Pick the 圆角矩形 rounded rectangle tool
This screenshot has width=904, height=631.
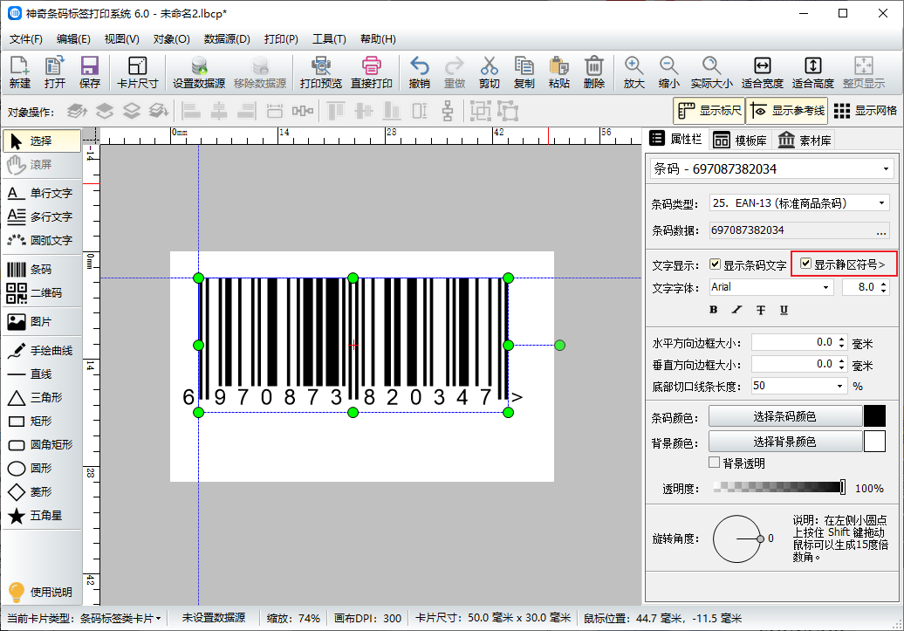click(41, 445)
